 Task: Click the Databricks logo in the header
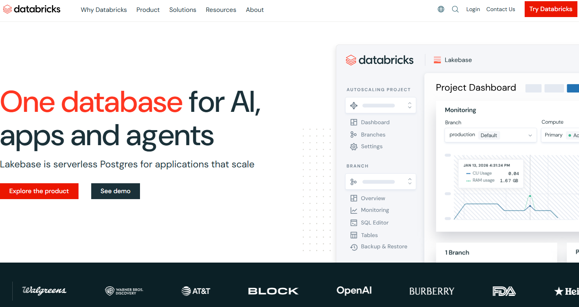[x=32, y=9]
